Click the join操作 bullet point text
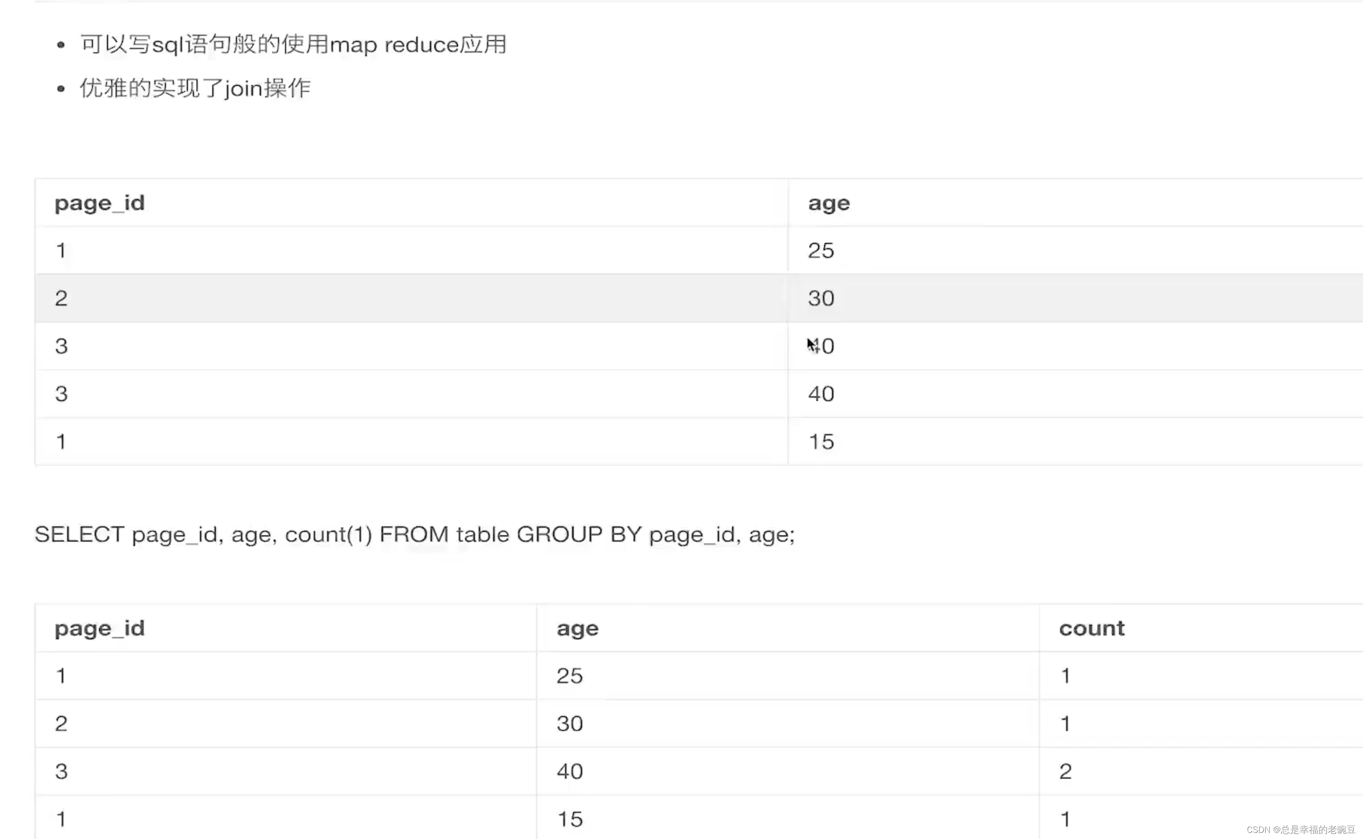Viewport: 1363px width, 839px height. tap(195, 88)
